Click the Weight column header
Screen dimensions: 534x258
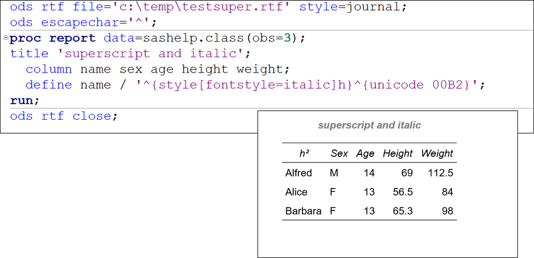click(437, 153)
